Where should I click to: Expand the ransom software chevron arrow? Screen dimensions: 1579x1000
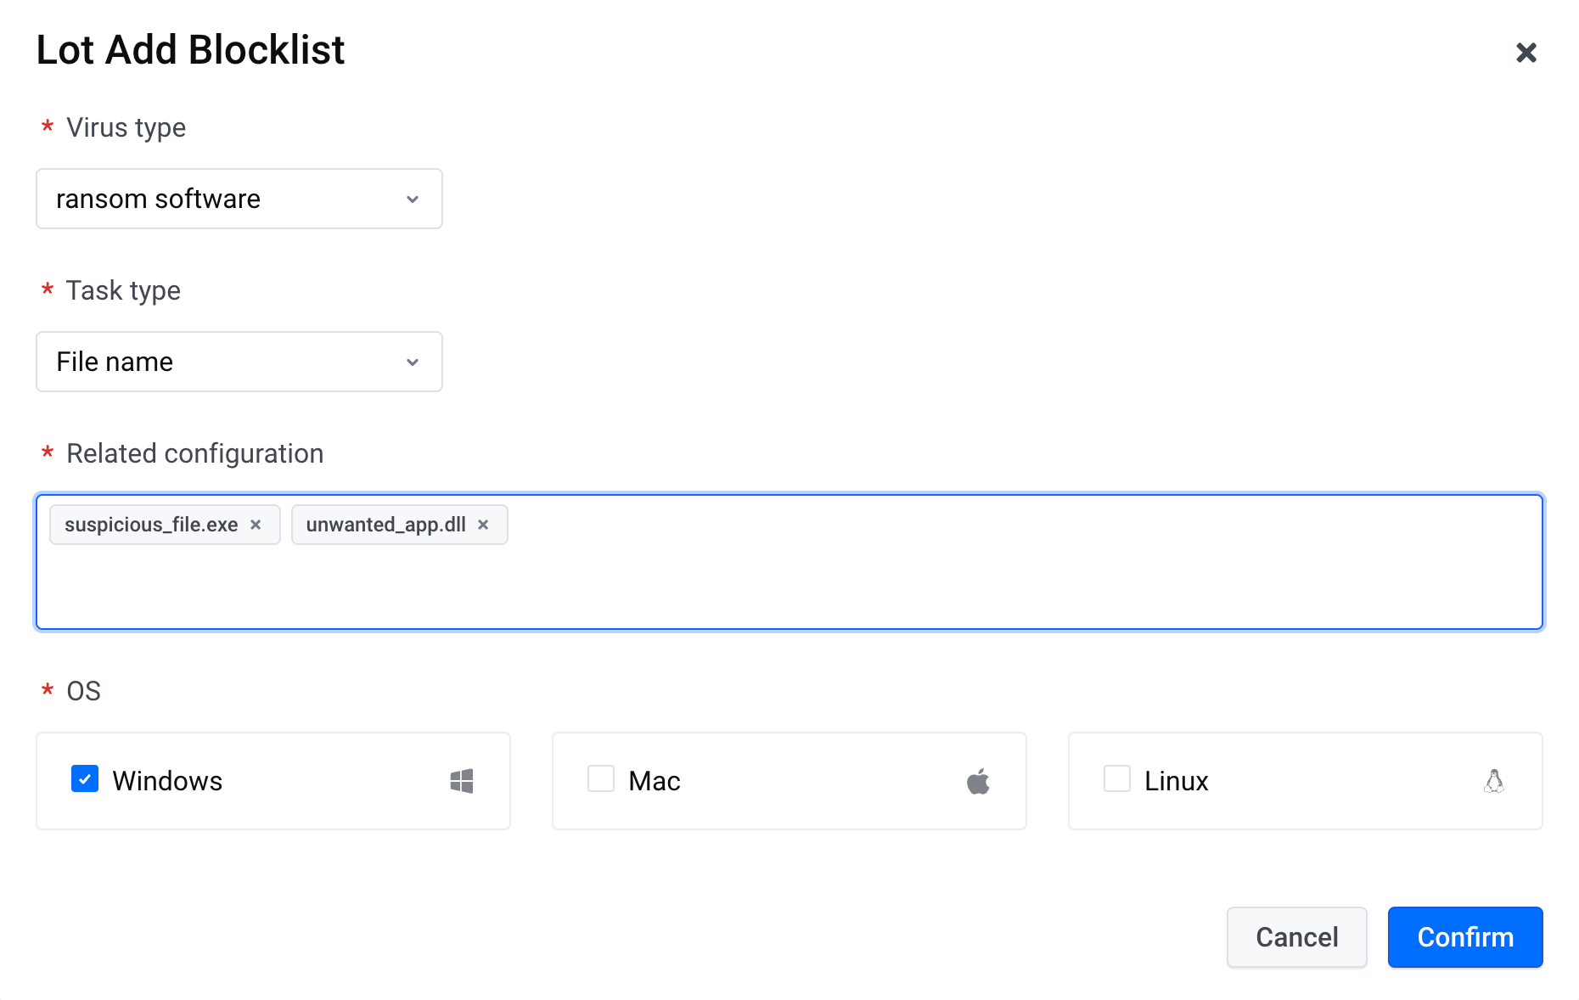[413, 199]
